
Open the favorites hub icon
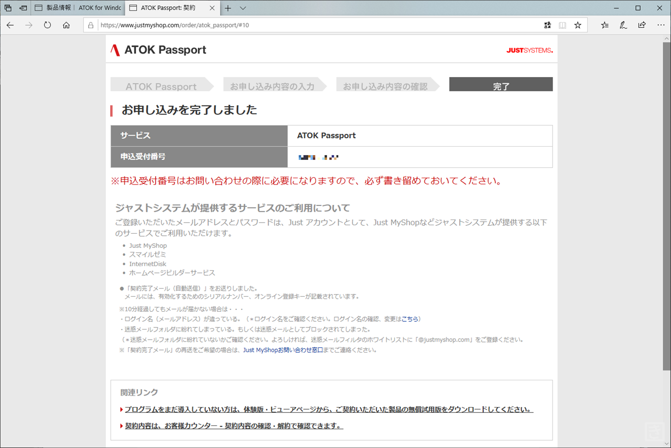coord(605,25)
